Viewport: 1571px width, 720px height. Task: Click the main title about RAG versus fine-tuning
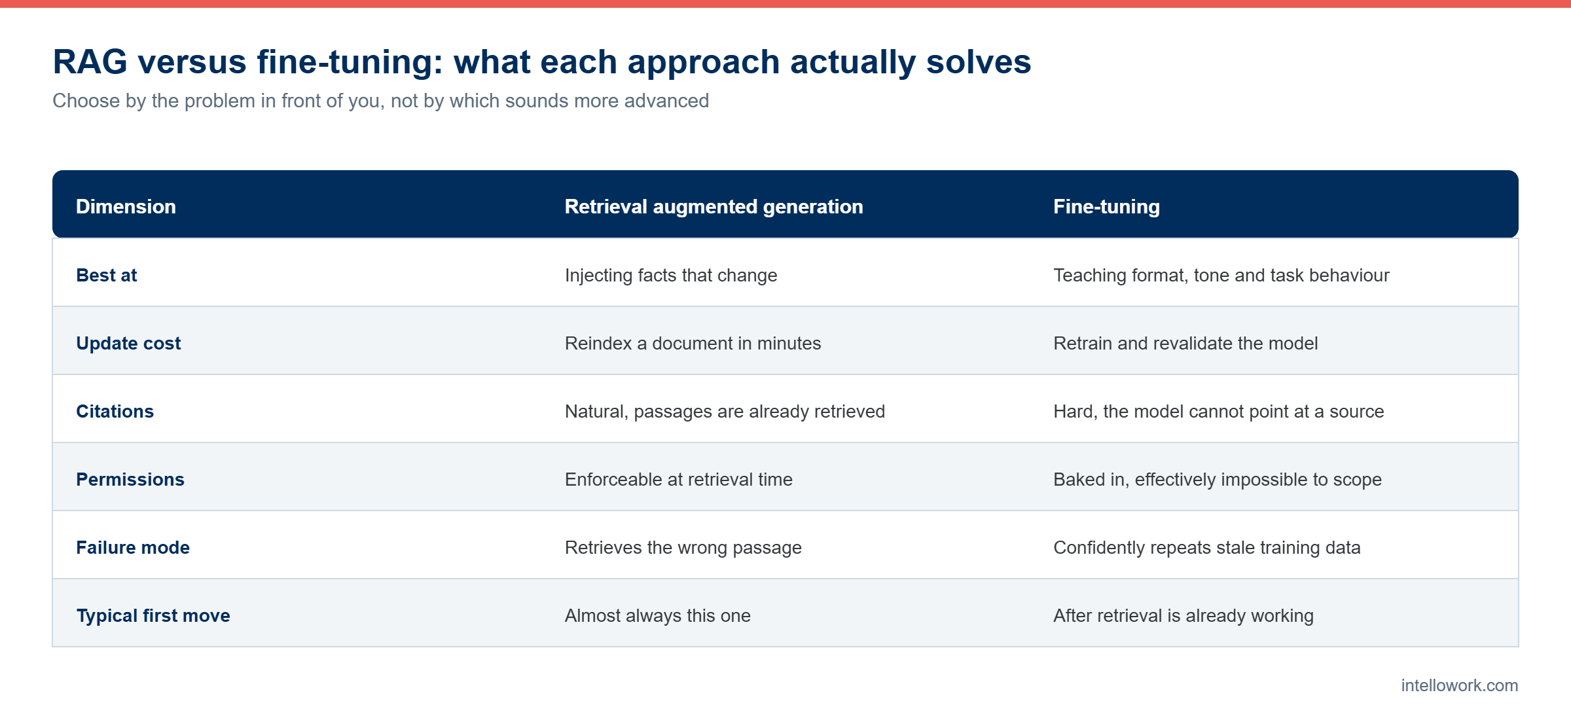(542, 62)
